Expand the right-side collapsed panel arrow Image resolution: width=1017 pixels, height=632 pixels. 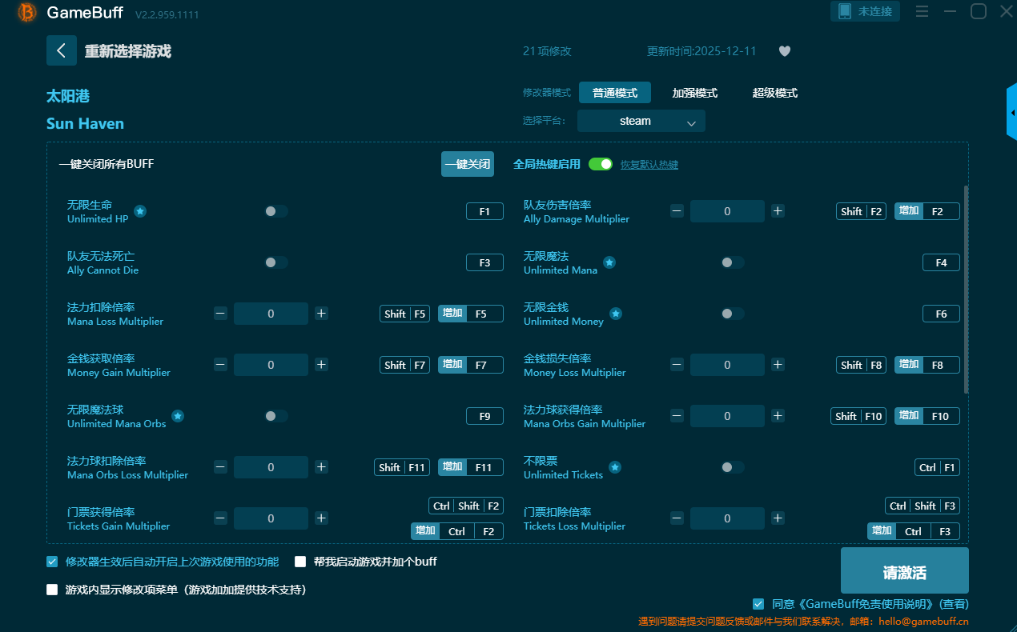click(1011, 113)
